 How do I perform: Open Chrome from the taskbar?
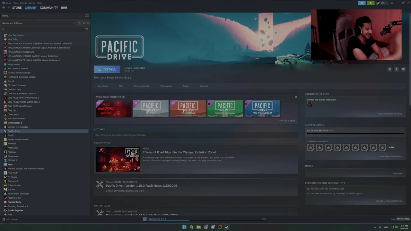click(x=206, y=227)
